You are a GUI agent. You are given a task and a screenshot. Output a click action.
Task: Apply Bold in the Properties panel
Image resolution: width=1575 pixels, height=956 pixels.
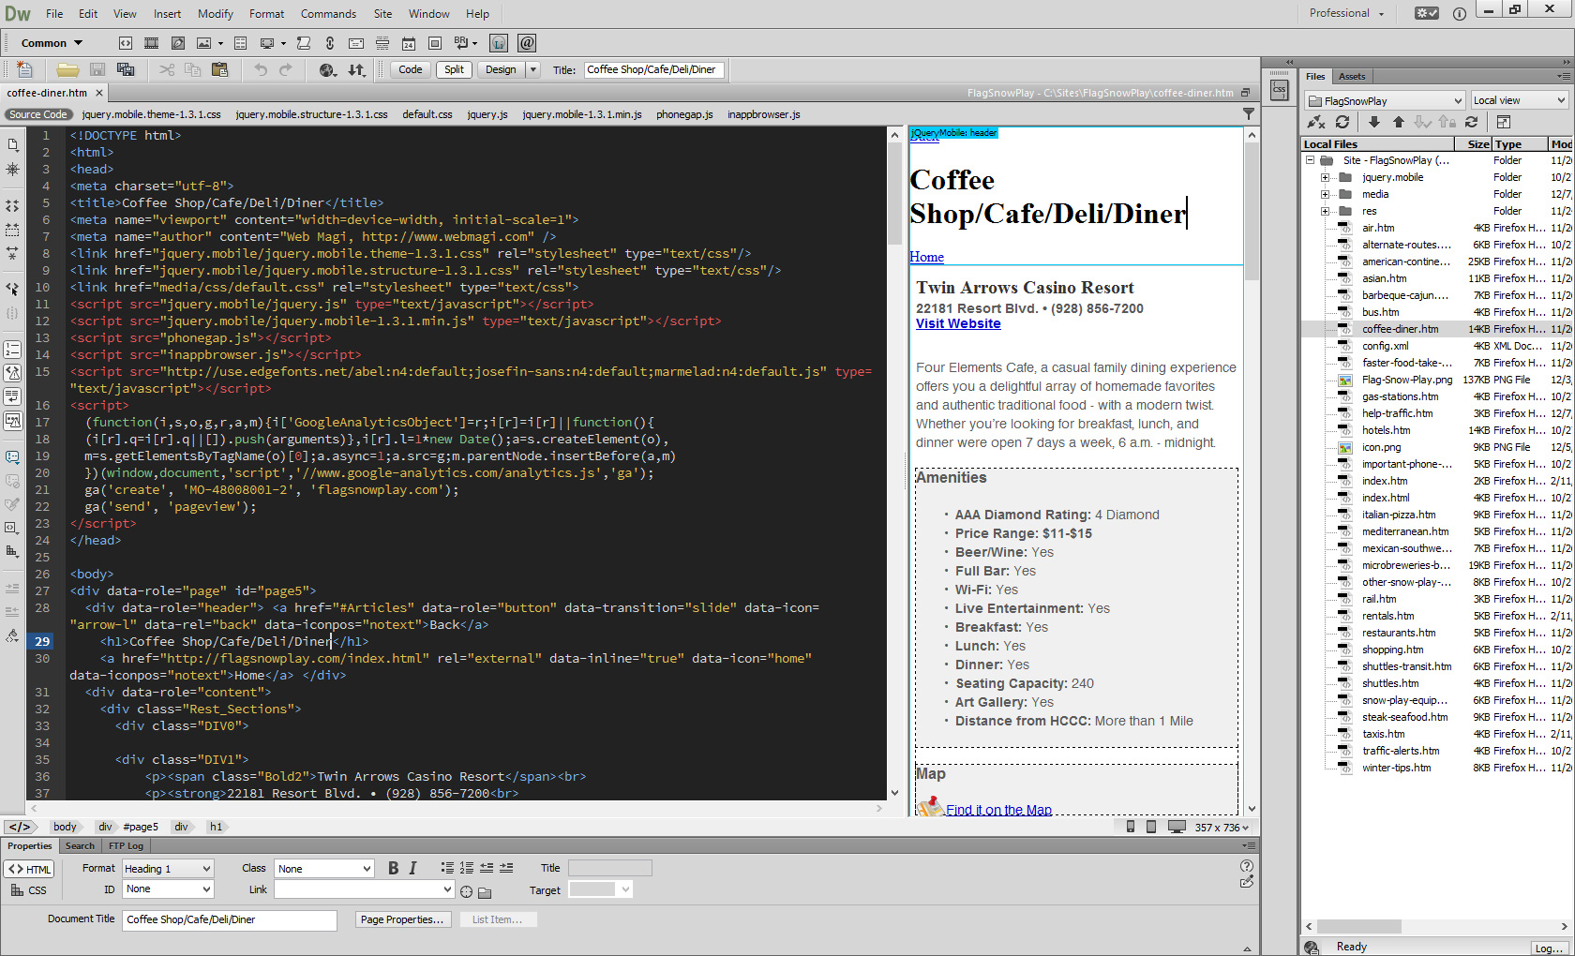[393, 868]
